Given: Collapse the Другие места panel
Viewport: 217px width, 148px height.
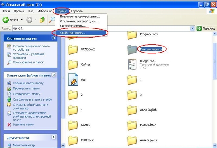Looking at the screenshot, I should click(x=54, y=137).
